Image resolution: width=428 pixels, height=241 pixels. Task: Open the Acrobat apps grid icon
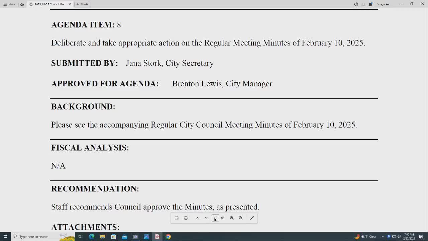point(370,4)
